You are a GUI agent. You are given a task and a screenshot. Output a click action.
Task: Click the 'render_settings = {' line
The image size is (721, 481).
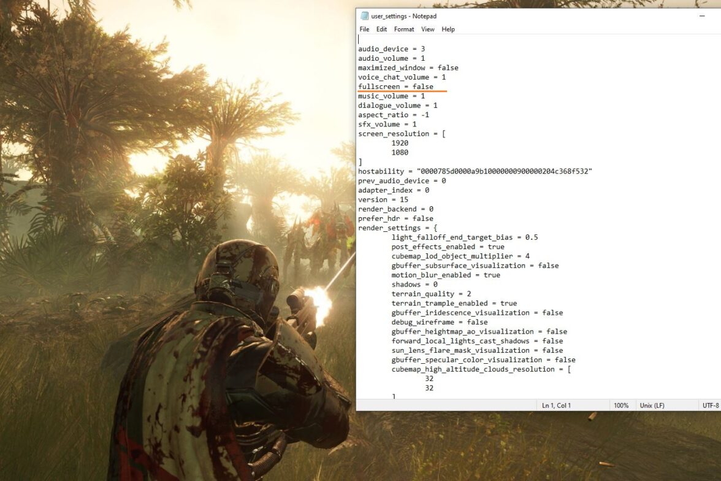398,228
